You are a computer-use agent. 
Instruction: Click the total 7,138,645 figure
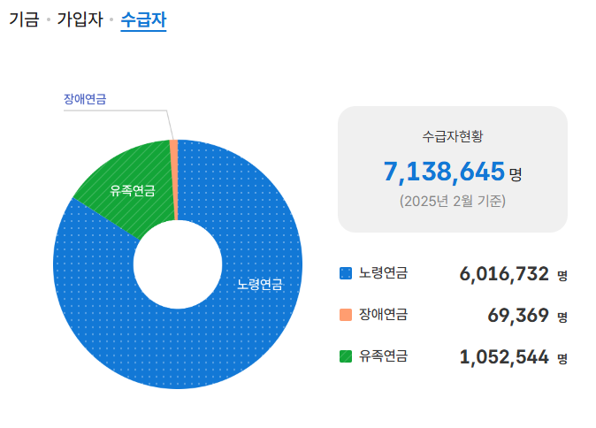444,172
